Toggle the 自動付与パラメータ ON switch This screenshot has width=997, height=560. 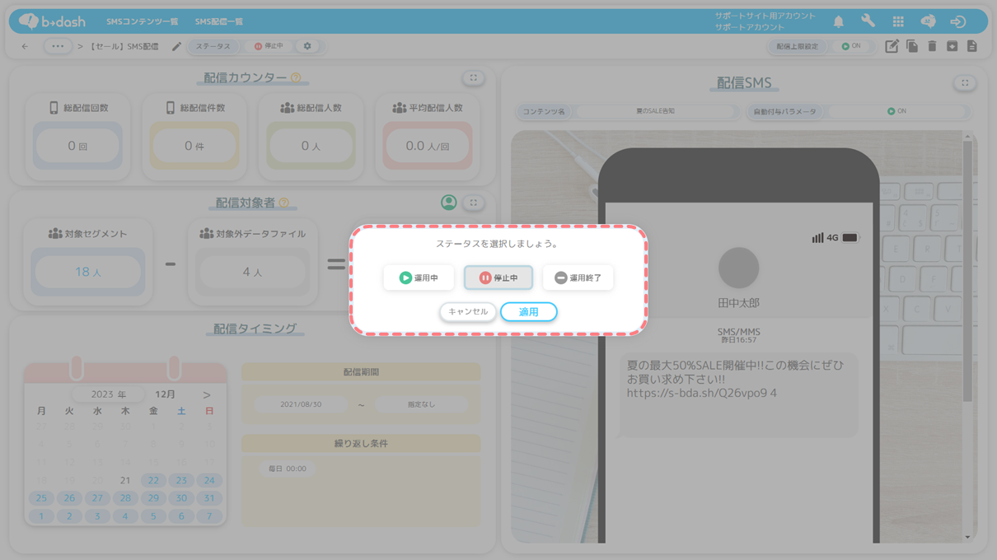click(x=896, y=111)
